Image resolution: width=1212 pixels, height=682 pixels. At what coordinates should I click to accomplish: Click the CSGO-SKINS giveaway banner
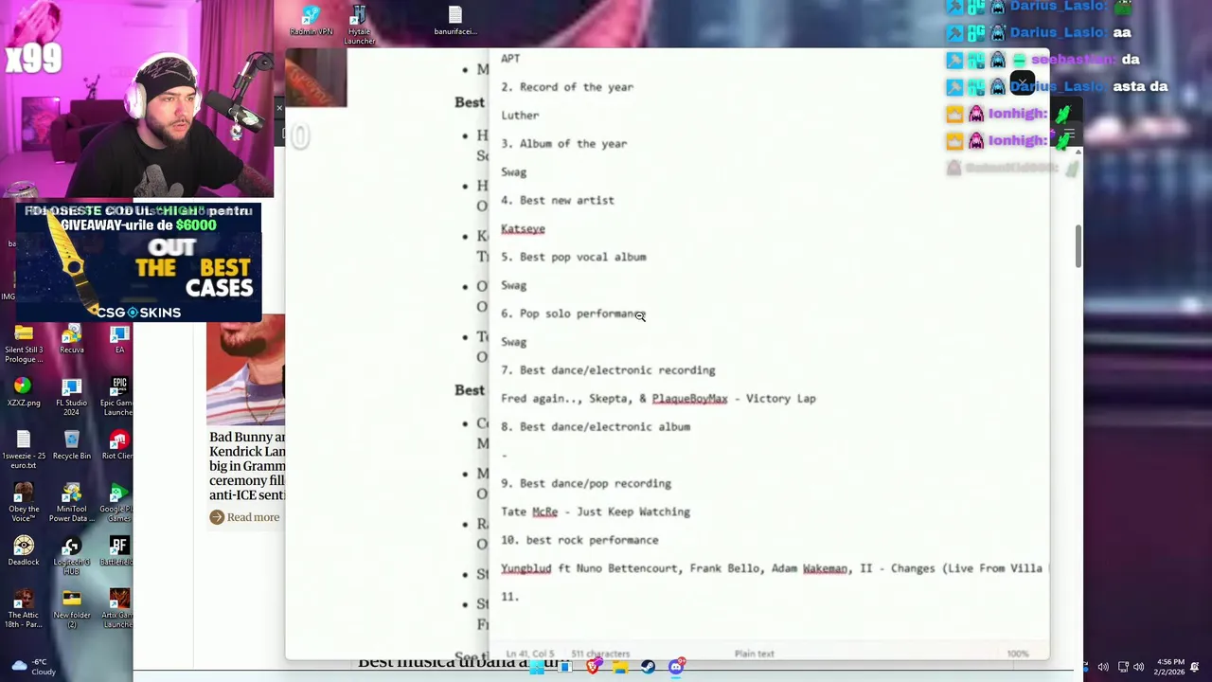tap(138, 262)
